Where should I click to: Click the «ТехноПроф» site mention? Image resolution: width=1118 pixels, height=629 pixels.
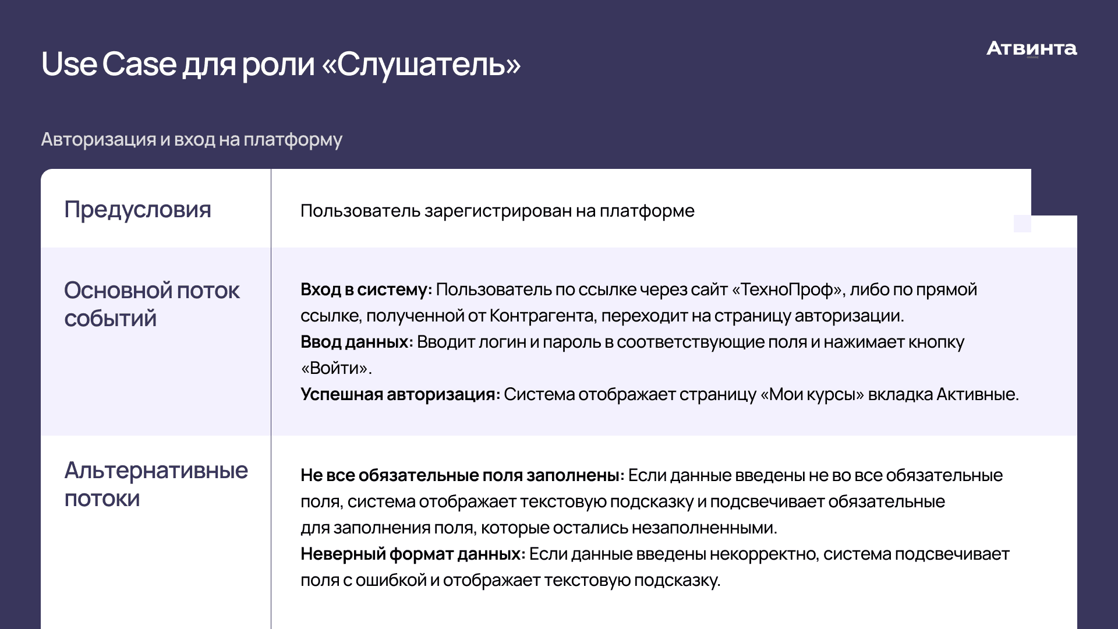[788, 289]
